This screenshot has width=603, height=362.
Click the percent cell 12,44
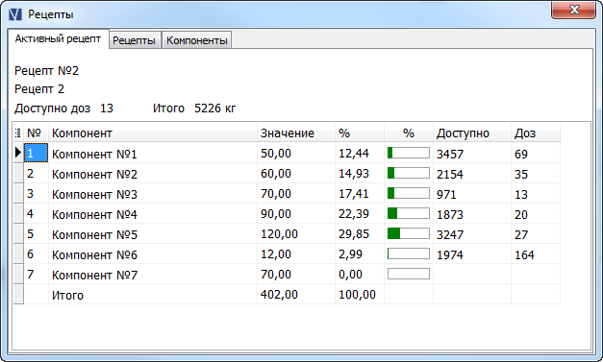[360, 154]
